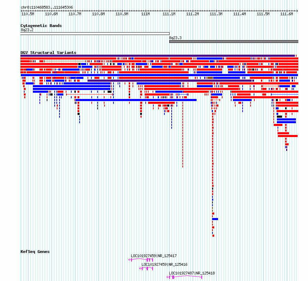Image resolution: width=308 pixels, height=281 pixels.
Task: Open the LOC101927459|NR_125416 gene label
Action: (x=164, y=264)
